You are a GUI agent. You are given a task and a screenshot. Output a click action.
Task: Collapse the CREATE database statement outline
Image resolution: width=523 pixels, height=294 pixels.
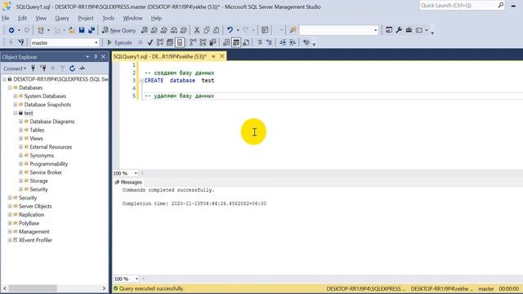tap(141, 81)
